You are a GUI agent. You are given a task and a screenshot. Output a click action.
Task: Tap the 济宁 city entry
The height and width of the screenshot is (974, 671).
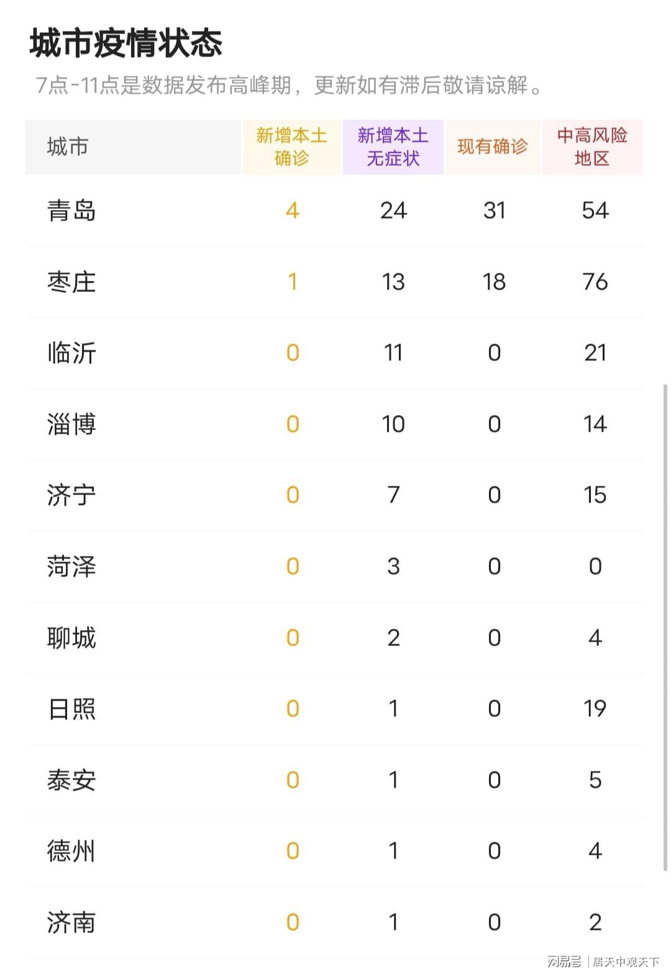coord(71,495)
